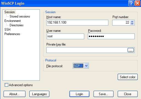141x99 pixels.
Task: Open the About dialog
Action: (15, 94)
